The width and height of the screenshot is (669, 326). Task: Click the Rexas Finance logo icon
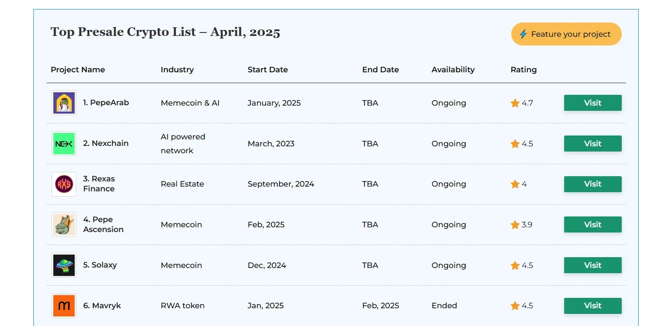64,184
